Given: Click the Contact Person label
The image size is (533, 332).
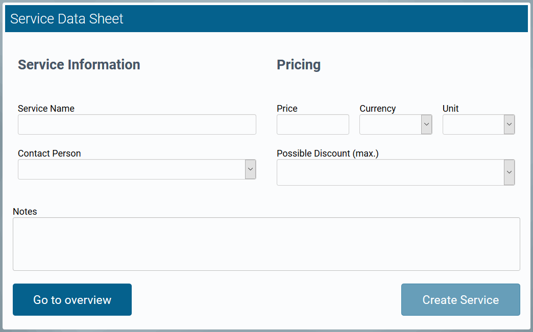Looking at the screenshot, I should tap(49, 154).
